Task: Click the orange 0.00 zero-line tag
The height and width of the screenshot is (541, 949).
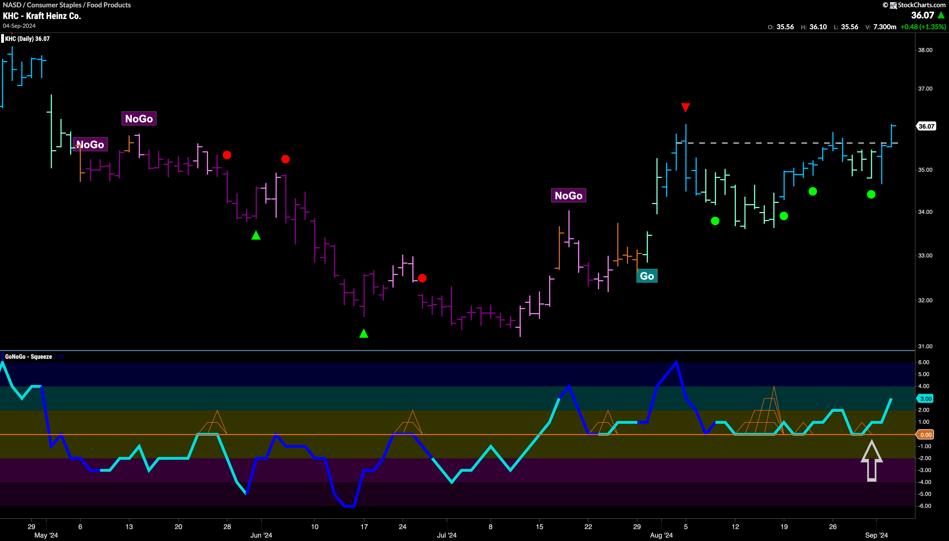Action: click(x=925, y=435)
